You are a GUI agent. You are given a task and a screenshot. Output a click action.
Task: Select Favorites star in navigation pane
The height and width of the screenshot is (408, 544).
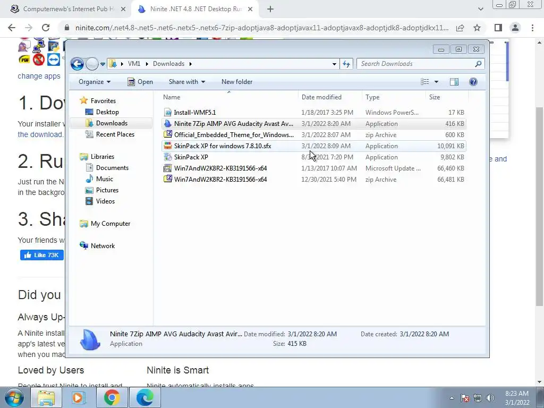coord(83,100)
